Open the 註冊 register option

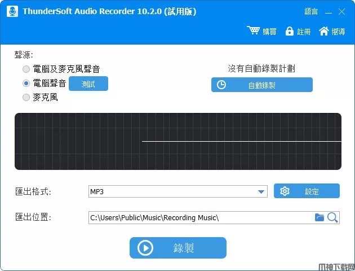tap(304, 32)
